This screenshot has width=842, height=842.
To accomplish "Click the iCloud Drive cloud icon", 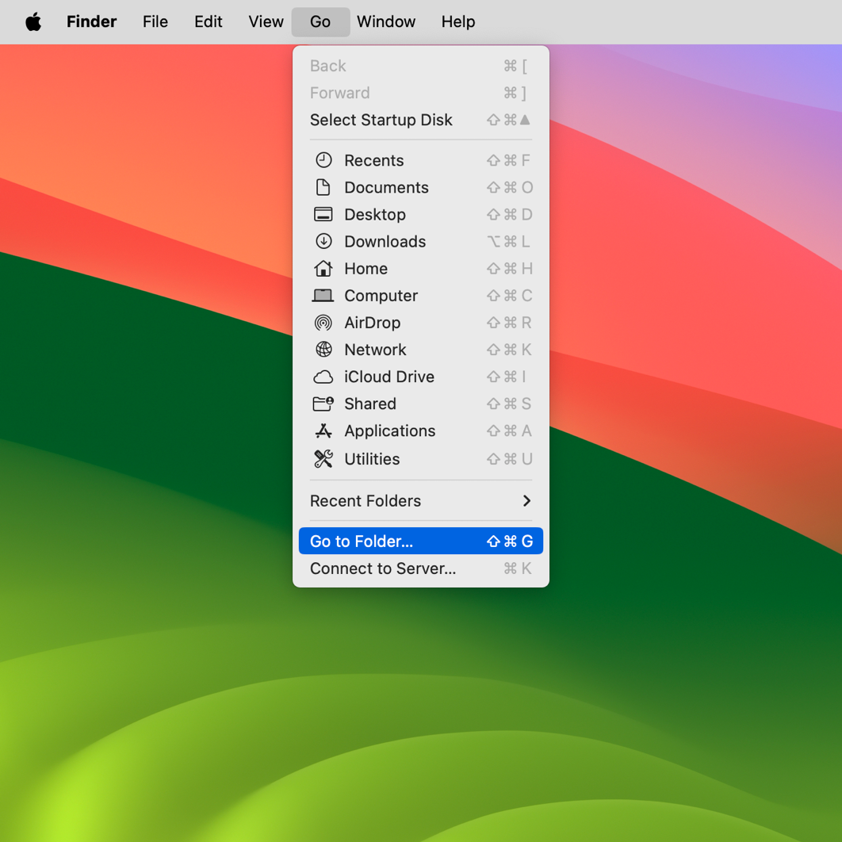I will pos(323,377).
